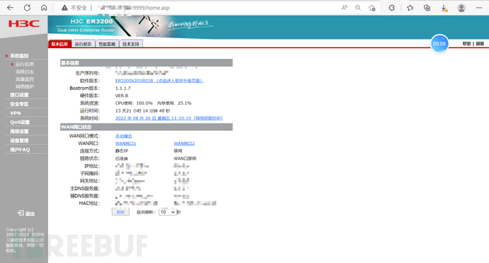The image size is (489, 263).
Task: Switch to the 运行状态 tab
Action: tap(83, 44)
